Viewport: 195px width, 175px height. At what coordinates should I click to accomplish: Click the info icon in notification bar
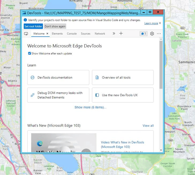pyautogui.click(x=25, y=20)
